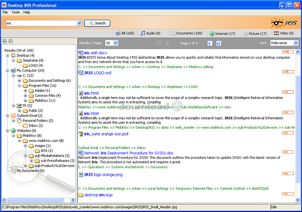Image resolution: width=302 pixels, height=212 pixels.
Task: Click the Websites globe icon in tree
Action: coord(13,130)
